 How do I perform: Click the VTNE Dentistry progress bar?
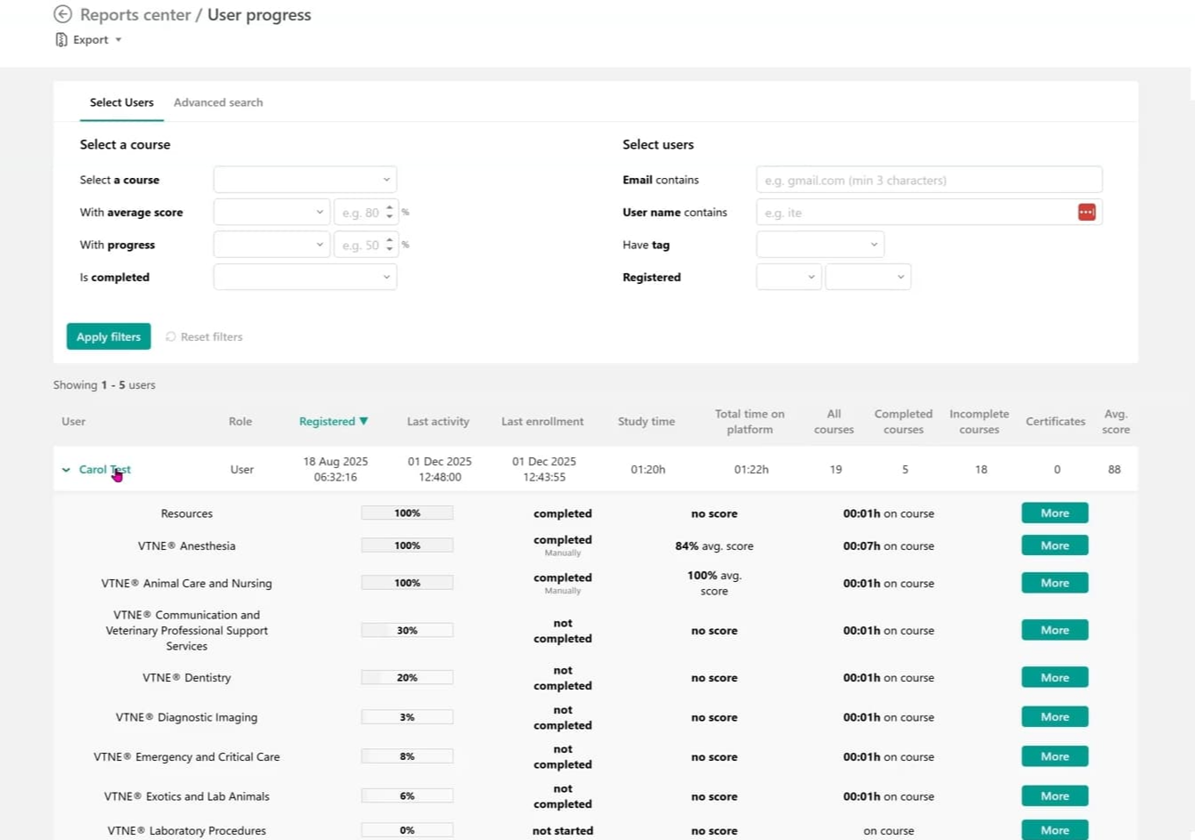tap(406, 677)
